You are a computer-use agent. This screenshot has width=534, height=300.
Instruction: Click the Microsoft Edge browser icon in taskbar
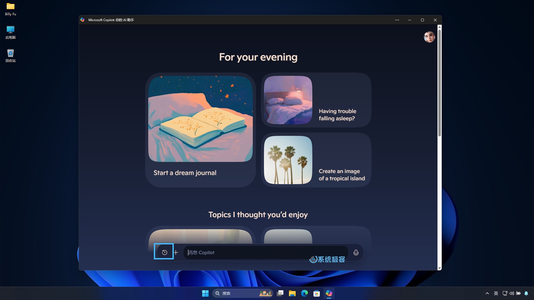305,293
